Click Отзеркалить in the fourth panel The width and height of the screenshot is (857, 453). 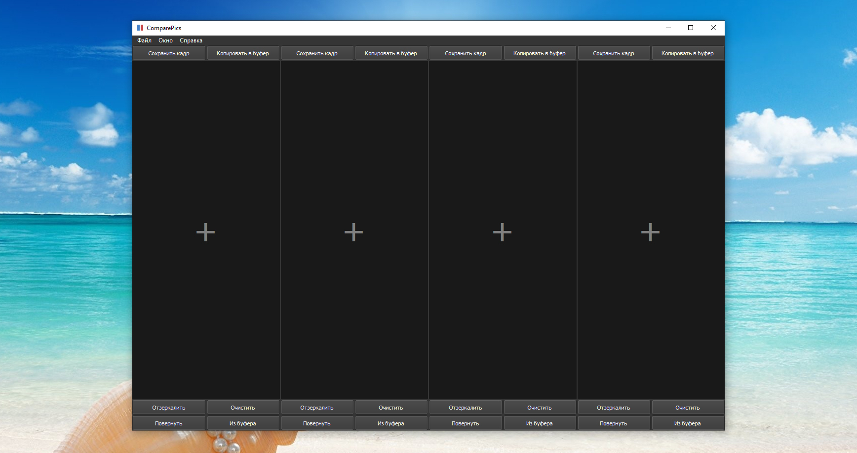(614, 408)
